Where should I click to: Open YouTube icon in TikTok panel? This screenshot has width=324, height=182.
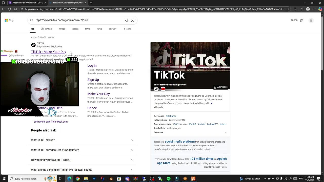(163, 89)
